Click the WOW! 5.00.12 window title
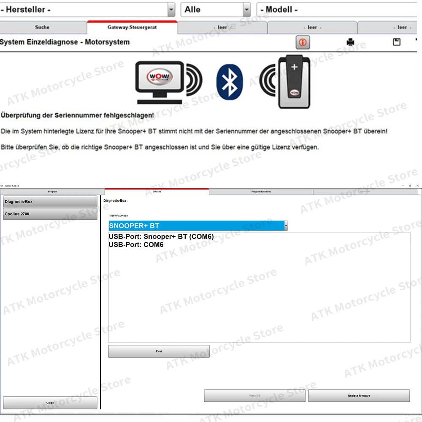 point(12,186)
